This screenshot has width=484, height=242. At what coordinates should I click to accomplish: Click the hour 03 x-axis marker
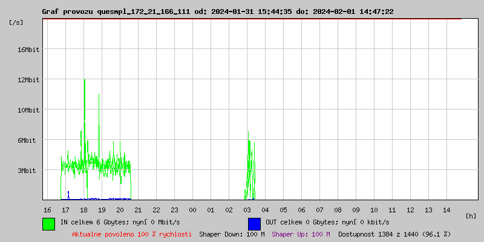coord(247,210)
